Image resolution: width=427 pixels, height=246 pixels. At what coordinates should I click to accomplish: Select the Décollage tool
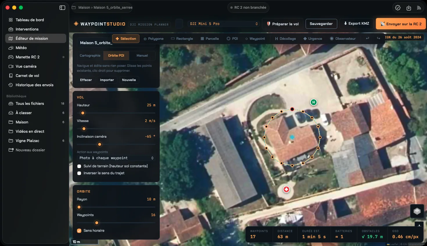[285, 39]
